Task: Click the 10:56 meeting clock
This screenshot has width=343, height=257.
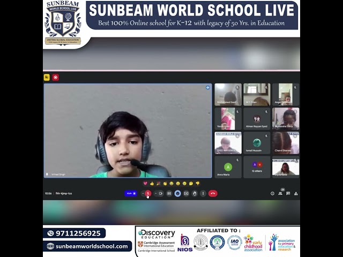Action: (x=48, y=193)
